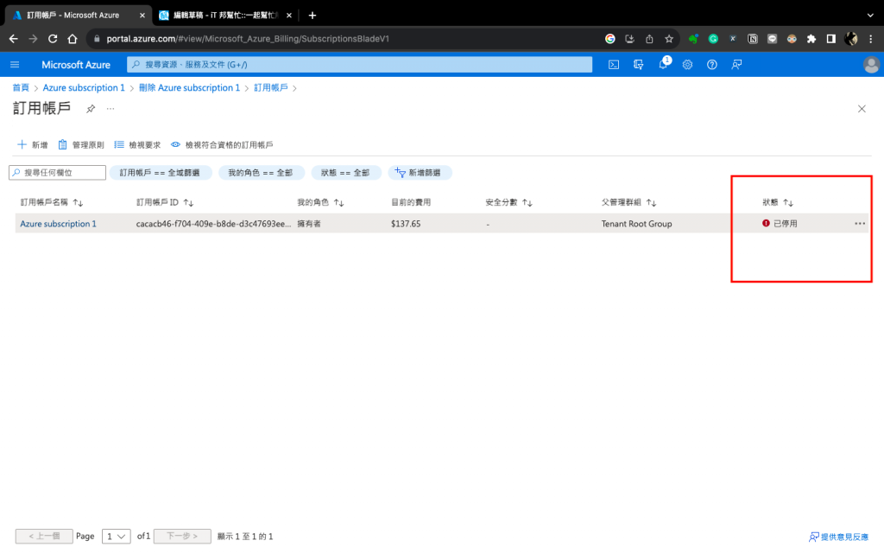Go to 刪除 Azure subscription 1 breadcrumb
The width and height of the screenshot is (884, 553).
pyautogui.click(x=189, y=87)
